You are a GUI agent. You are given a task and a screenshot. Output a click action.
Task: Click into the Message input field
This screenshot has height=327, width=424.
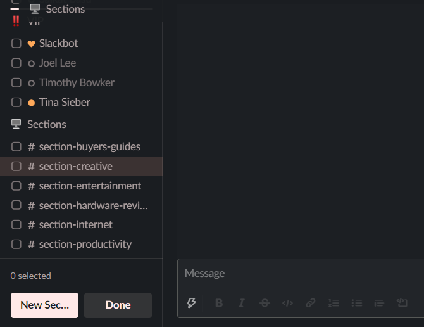[x=297, y=274]
